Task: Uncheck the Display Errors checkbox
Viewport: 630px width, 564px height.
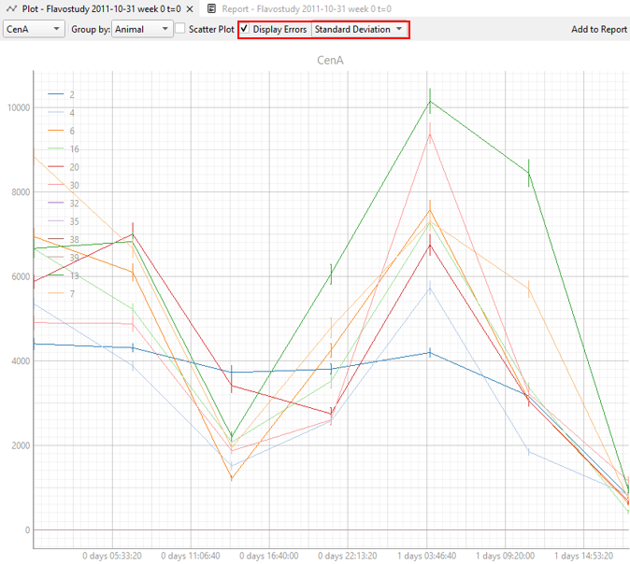Action: click(x=244, y=29)
